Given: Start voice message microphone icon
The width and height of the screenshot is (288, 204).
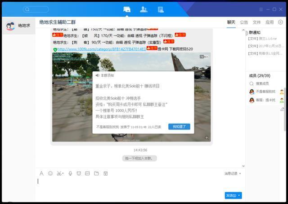Looking at the screenshot, I should (x=70, y=173).
